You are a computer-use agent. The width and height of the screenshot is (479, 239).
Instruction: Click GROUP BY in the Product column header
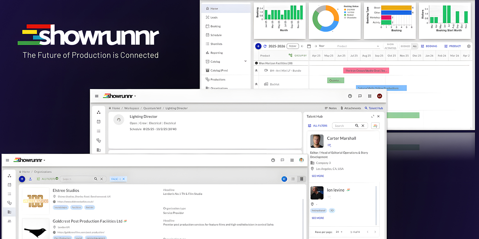298,56
